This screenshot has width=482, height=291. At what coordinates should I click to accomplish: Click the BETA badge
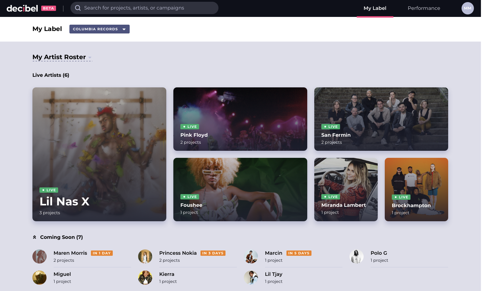coord(49,8)
